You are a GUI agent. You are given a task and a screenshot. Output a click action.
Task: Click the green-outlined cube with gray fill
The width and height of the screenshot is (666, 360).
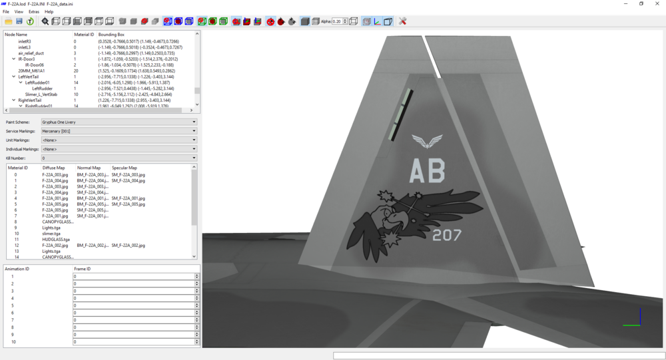[x=223, y=21]
